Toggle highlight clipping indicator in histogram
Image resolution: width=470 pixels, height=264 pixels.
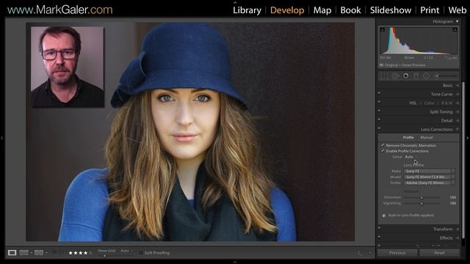455,29
